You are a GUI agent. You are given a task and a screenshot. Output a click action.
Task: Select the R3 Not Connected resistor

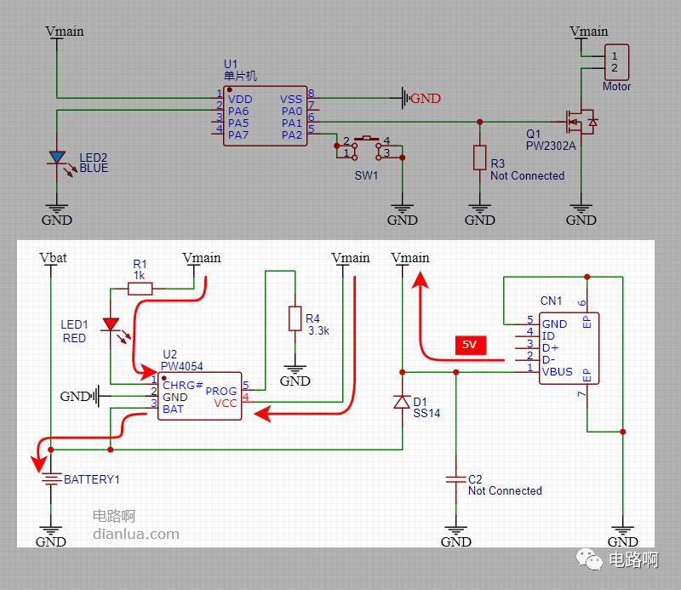click(479, 158)
